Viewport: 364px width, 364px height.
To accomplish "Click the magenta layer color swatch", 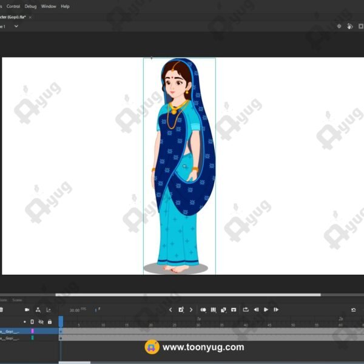I will pos(33,331).
